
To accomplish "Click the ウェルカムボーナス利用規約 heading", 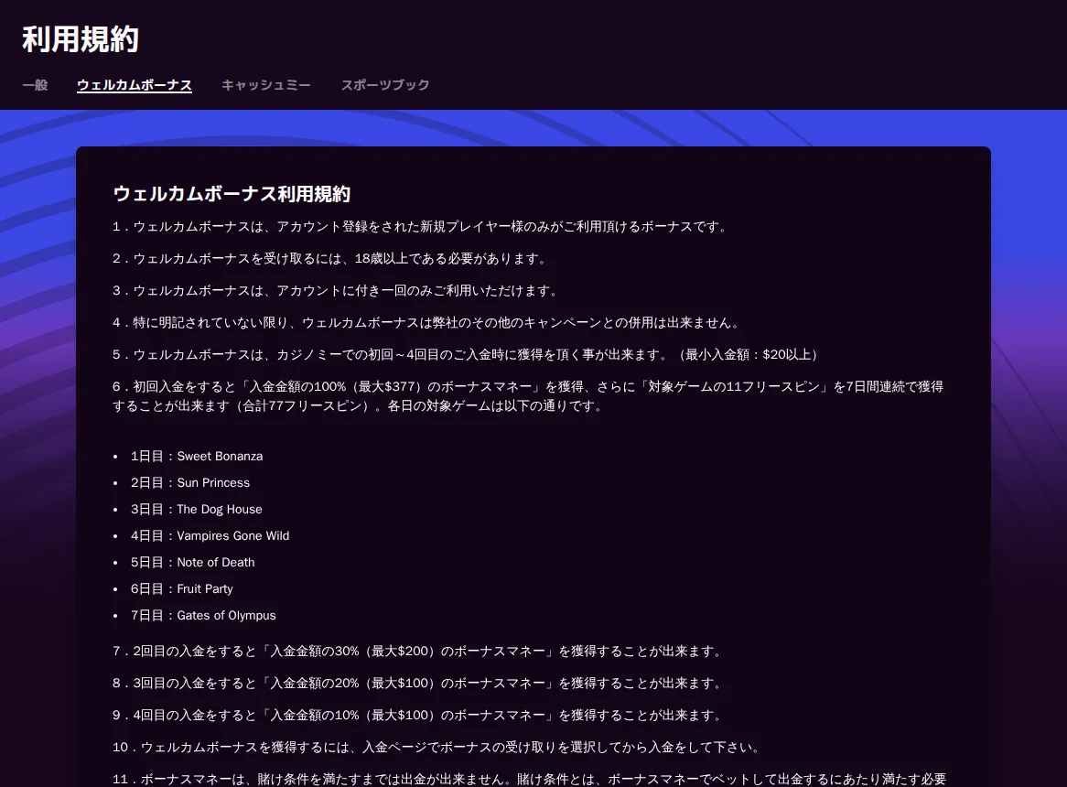I will 232,194.
